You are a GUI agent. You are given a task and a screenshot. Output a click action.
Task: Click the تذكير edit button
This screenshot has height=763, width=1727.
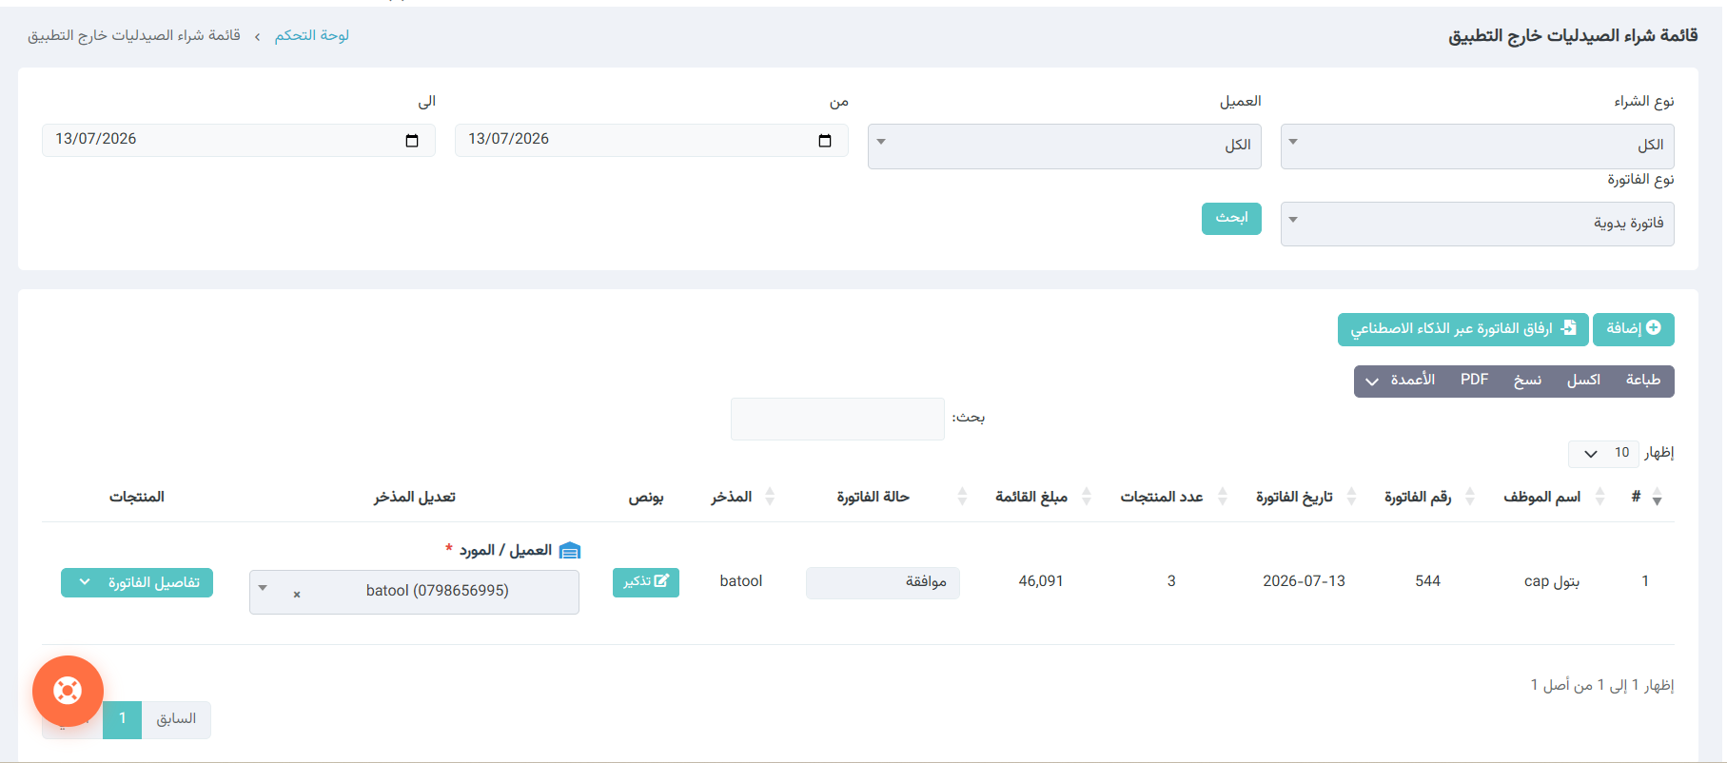646,582
